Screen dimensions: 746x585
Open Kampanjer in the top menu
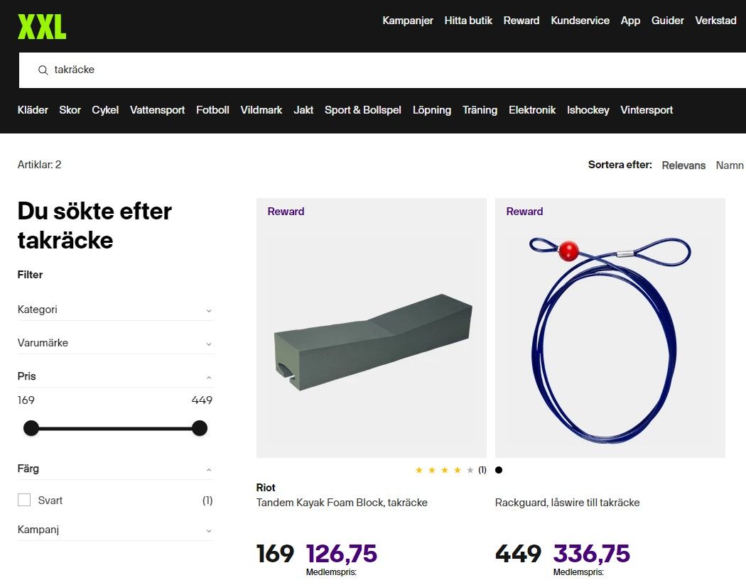coord(408,21)
